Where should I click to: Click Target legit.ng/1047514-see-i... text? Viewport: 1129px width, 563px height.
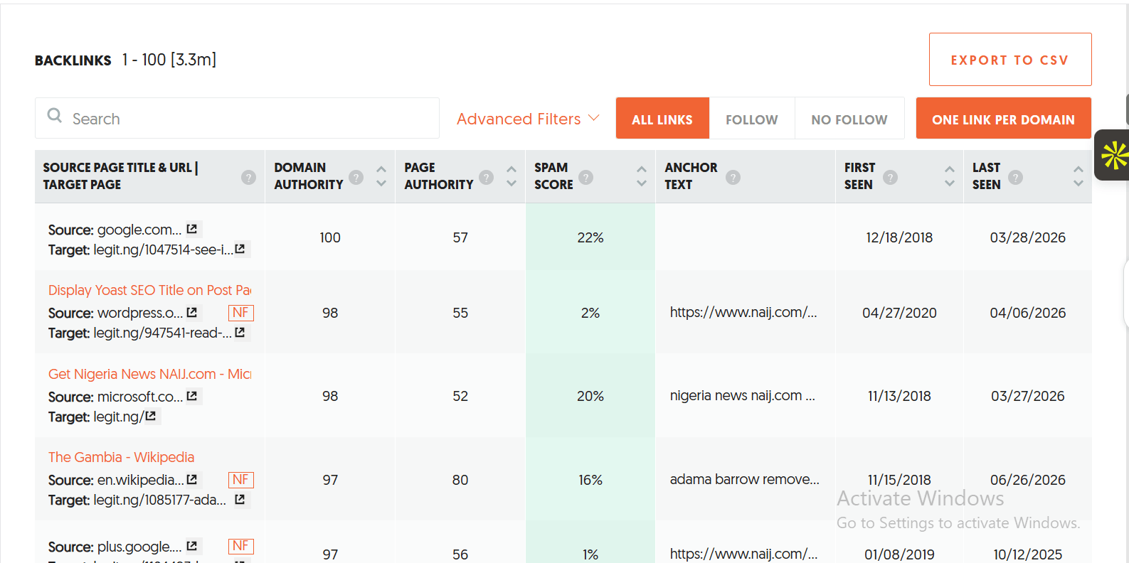[140, 250]
